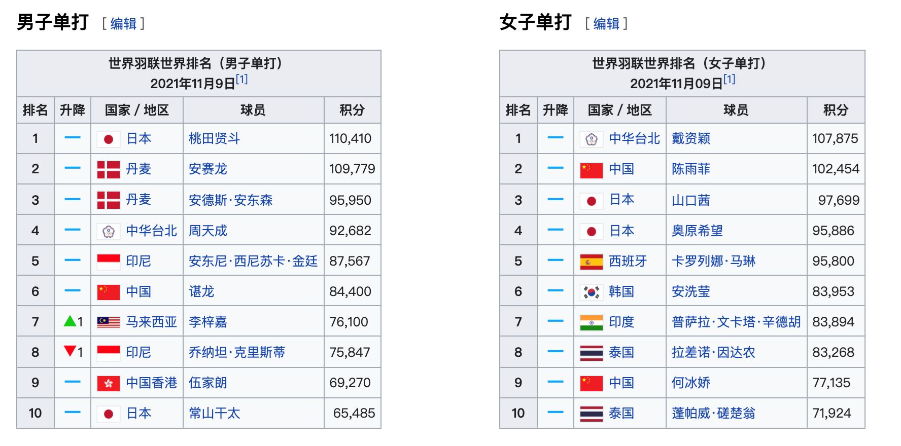
Task: Click the South Korea flag beside 安洗莹
Action: point(591,292)
